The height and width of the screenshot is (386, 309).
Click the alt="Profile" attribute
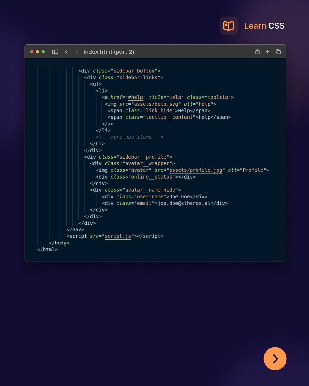click(x=247, y=170)
